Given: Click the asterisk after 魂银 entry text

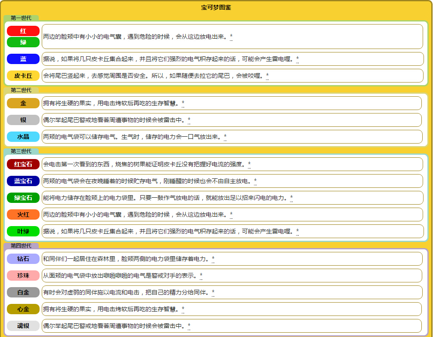Looking at the screenshot, I should (x=189, y=326).
